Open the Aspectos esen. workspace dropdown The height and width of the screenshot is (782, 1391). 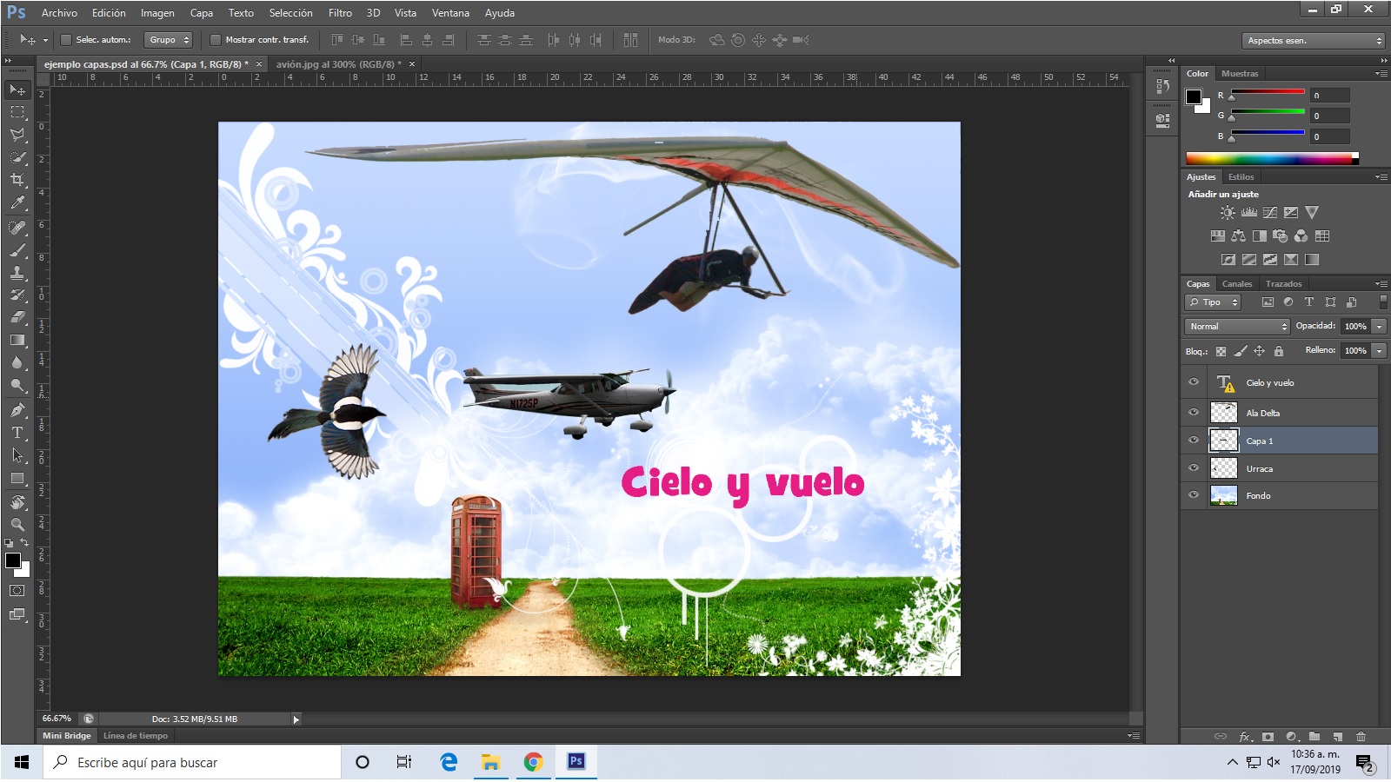click(1313, 40)
